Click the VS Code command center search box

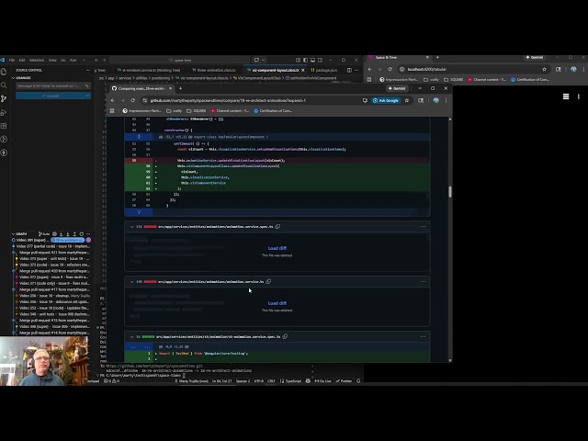[x=180, y=60]
